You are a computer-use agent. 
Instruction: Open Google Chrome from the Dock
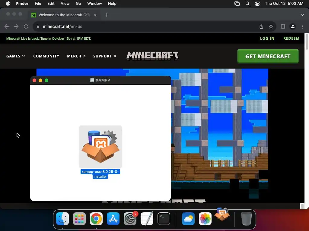96,219
